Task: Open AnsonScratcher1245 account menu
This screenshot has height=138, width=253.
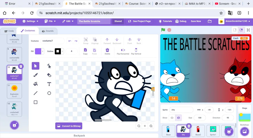Action: point(235,21)
